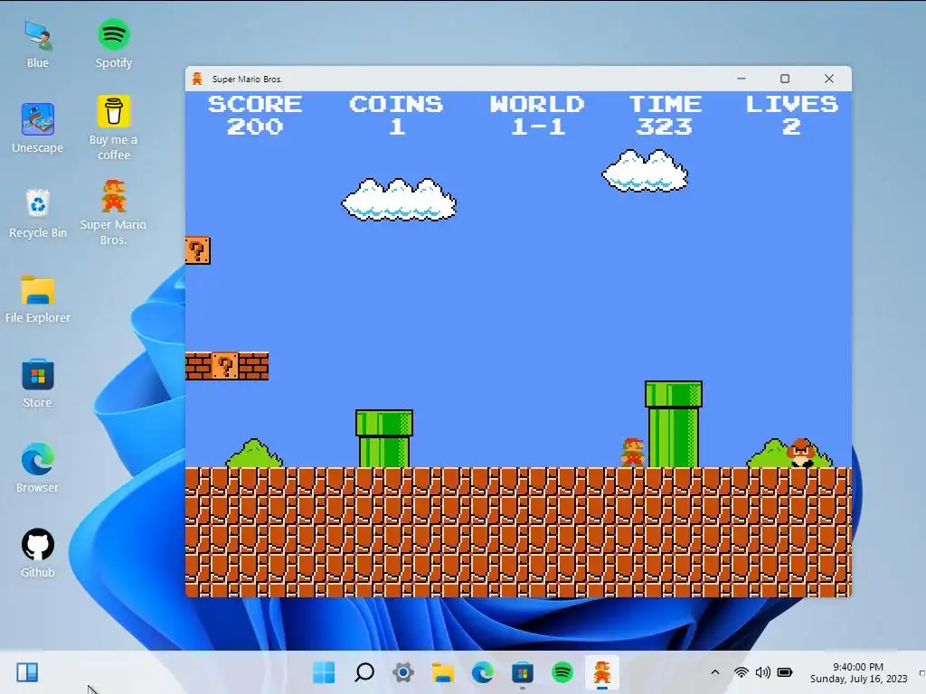Click question block between brick blocks
Screen dimensions: 926x694
click(225, 366)
